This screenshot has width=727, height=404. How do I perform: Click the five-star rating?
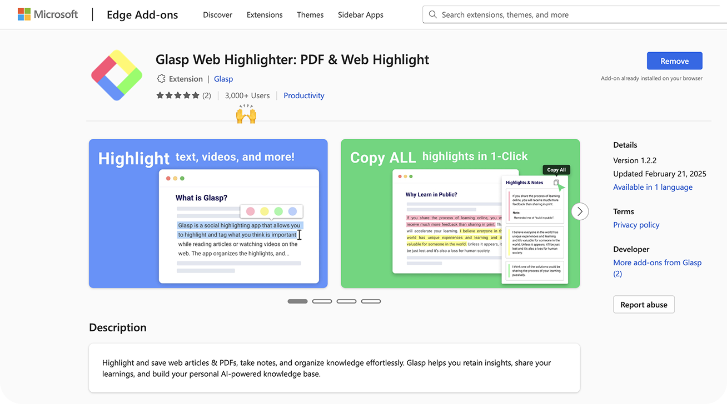tap(178, 95)
